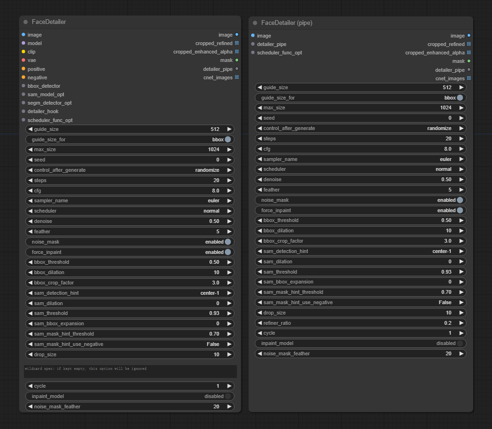Open sampler_name dropdown in FaceDetailer node
Screen dimensions: 492x429
point(130,201)
